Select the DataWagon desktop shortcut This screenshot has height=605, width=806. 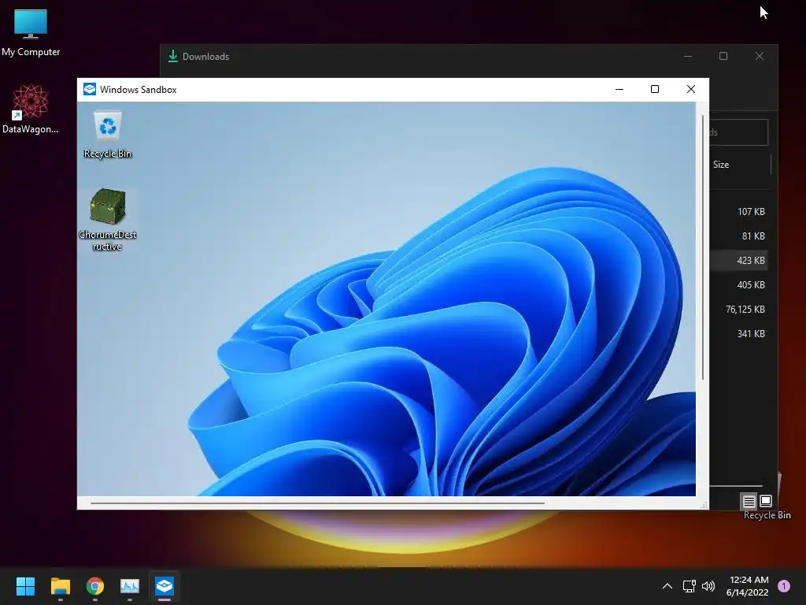(x=31, y=109)
